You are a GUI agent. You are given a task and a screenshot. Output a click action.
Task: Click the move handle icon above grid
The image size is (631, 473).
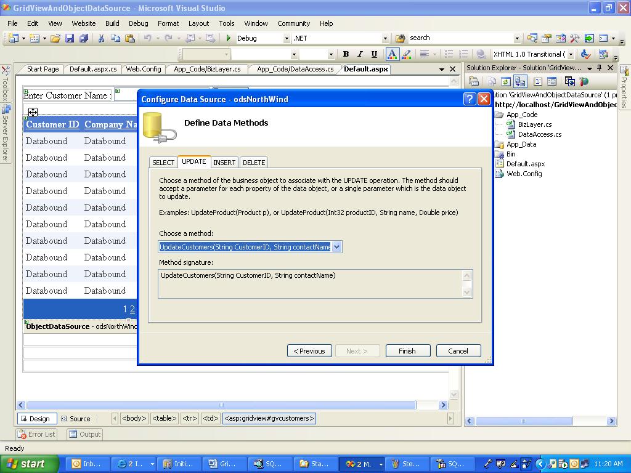pos(33,112)
